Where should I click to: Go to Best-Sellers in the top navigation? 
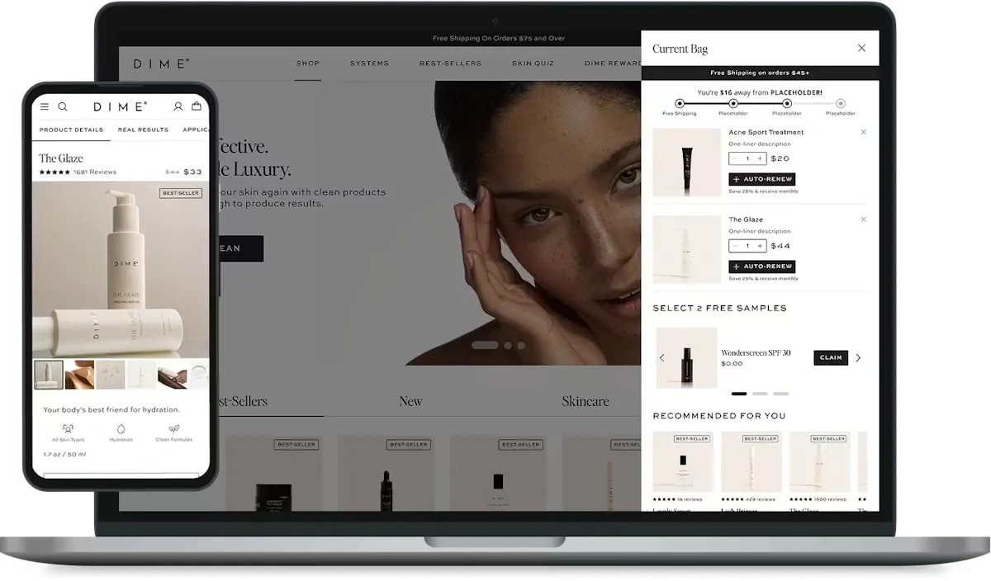(450, 64)
